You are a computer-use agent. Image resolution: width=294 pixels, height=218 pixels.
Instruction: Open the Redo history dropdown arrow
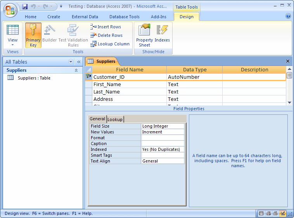(51, 7)
